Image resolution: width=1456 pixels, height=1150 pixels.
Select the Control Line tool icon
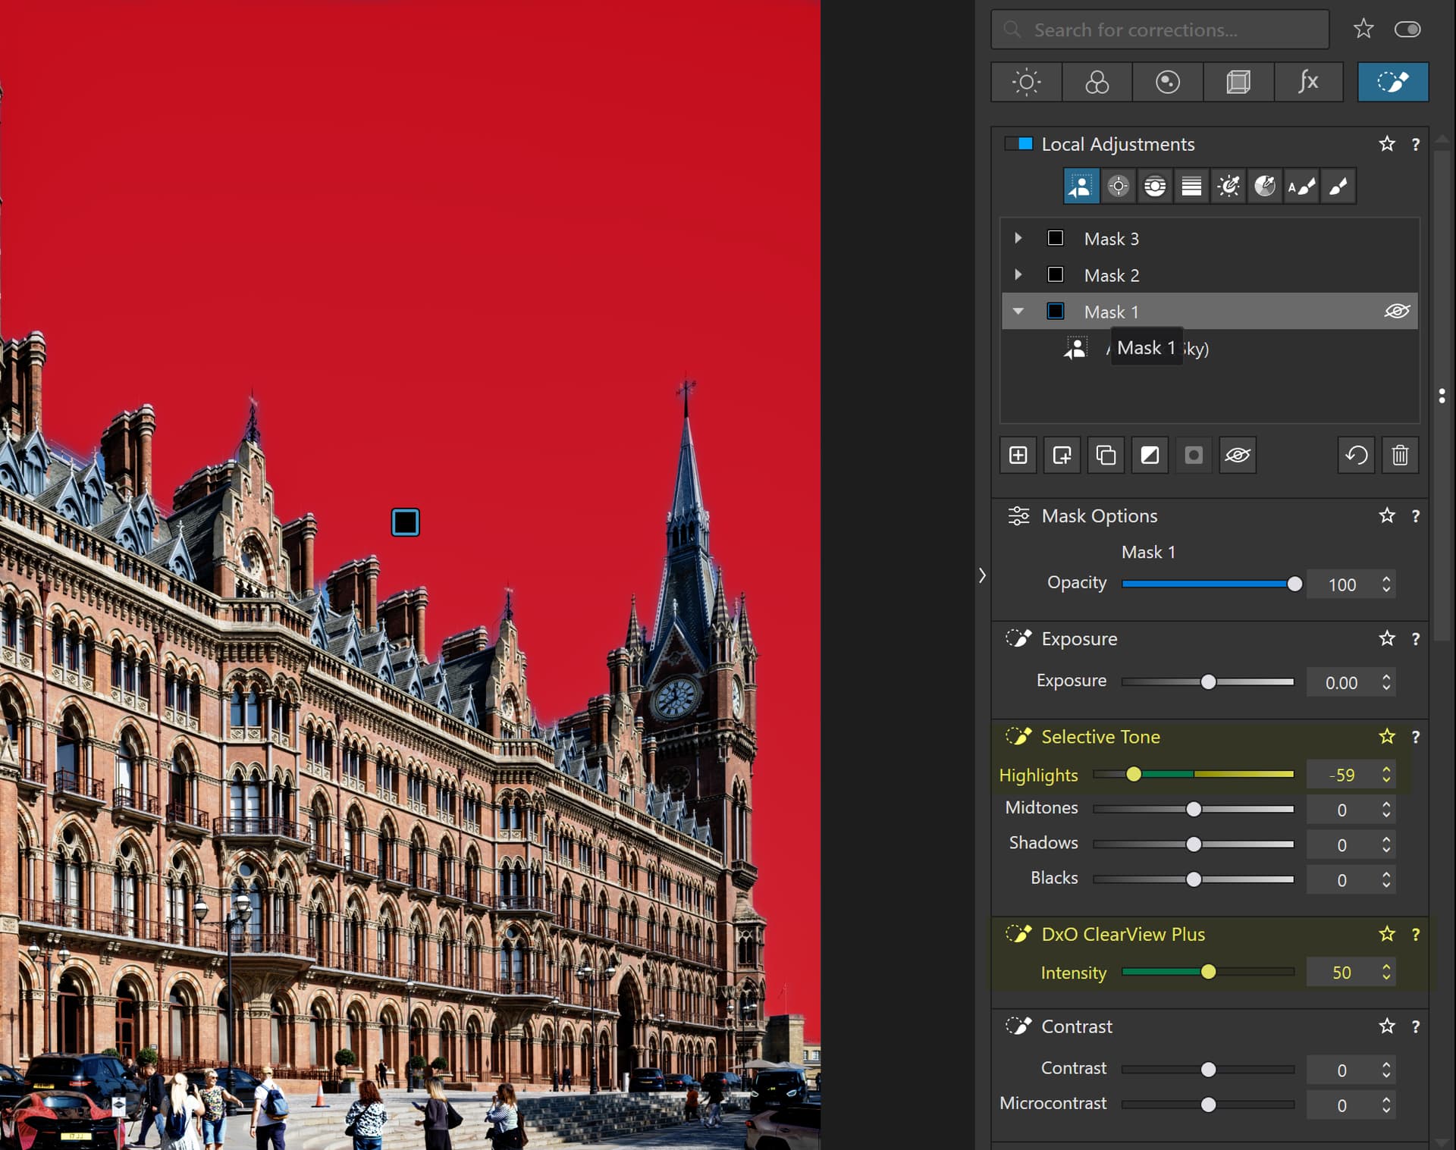[1155, 186]
